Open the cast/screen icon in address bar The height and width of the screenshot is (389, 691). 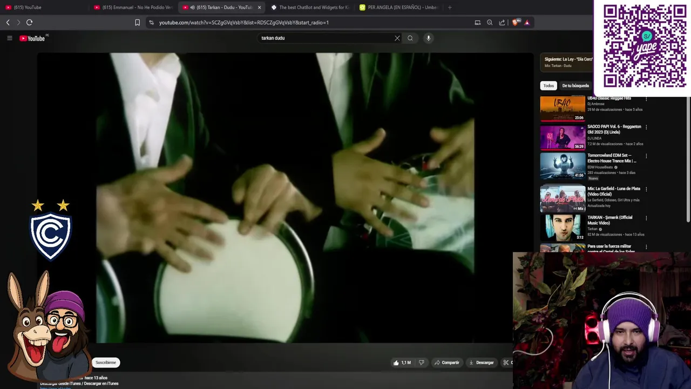(x=477, y=23)
